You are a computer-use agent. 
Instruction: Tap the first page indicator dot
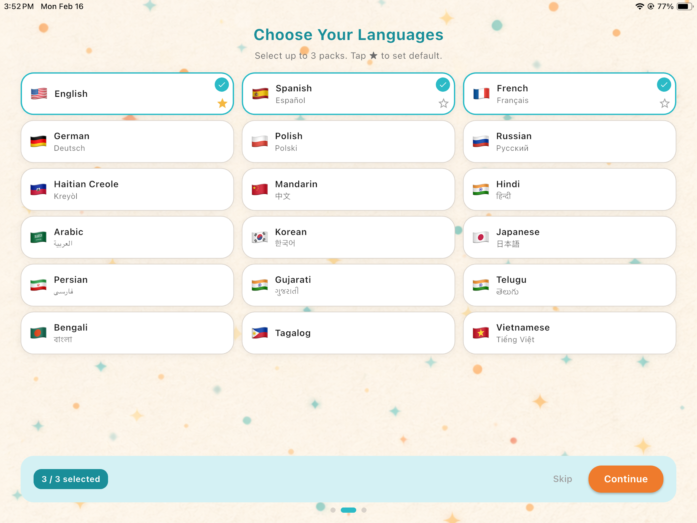tap(333, 510)
